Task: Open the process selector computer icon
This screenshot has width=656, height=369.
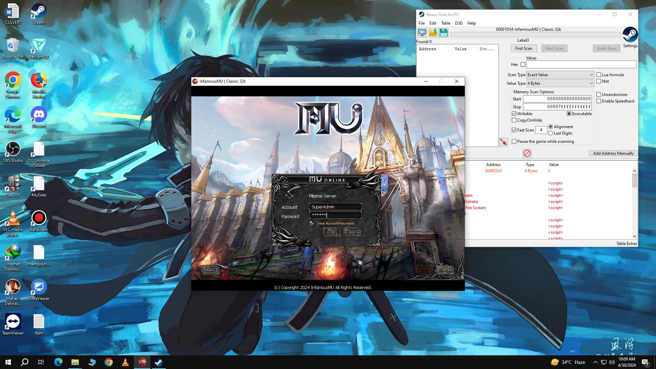Action: 422,33
